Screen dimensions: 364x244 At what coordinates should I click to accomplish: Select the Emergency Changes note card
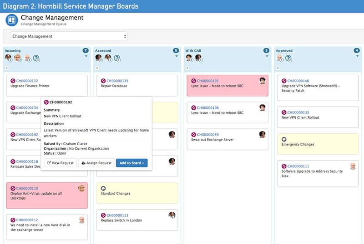pos(318,144)
